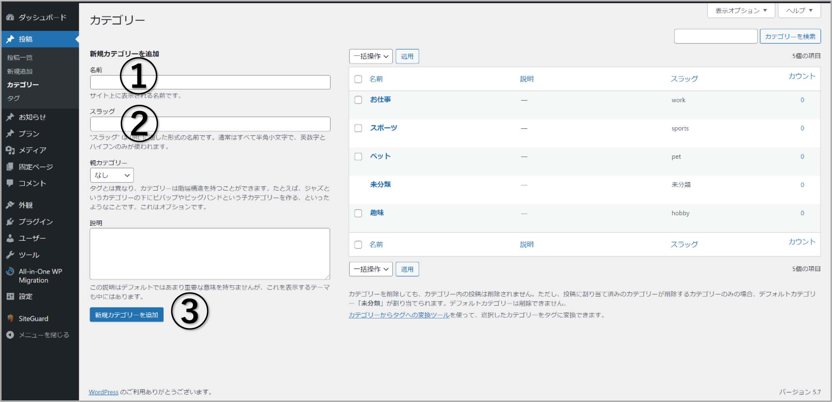Open the タグ submenu item
The width and height of the screenshot is (832, 402).
(13, 98)
